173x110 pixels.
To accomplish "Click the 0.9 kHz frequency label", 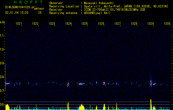I will coord(2,63).
